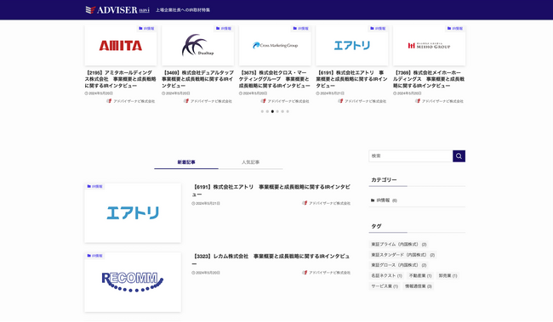
Task: Open the DualTap carousel thumbnail
Action: pyautogui.click(x=198, y=45)
